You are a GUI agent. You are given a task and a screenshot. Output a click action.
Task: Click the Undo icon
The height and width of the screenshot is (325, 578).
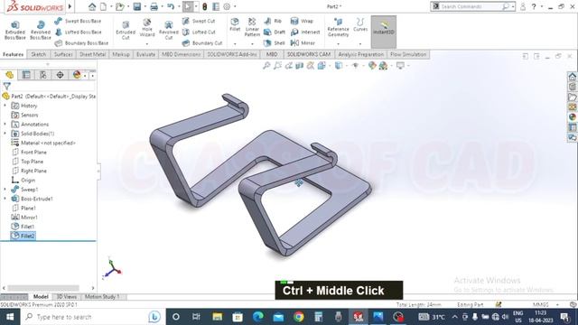coord(171,6)
